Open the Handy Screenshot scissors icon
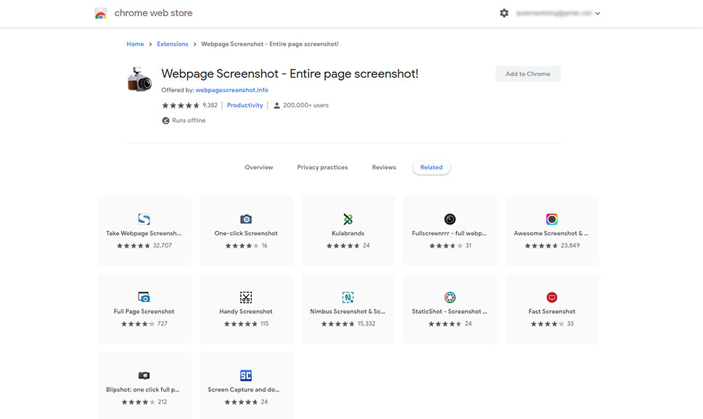Image resolution: width=703 pixels, height=419 pixels. [246, 297]
